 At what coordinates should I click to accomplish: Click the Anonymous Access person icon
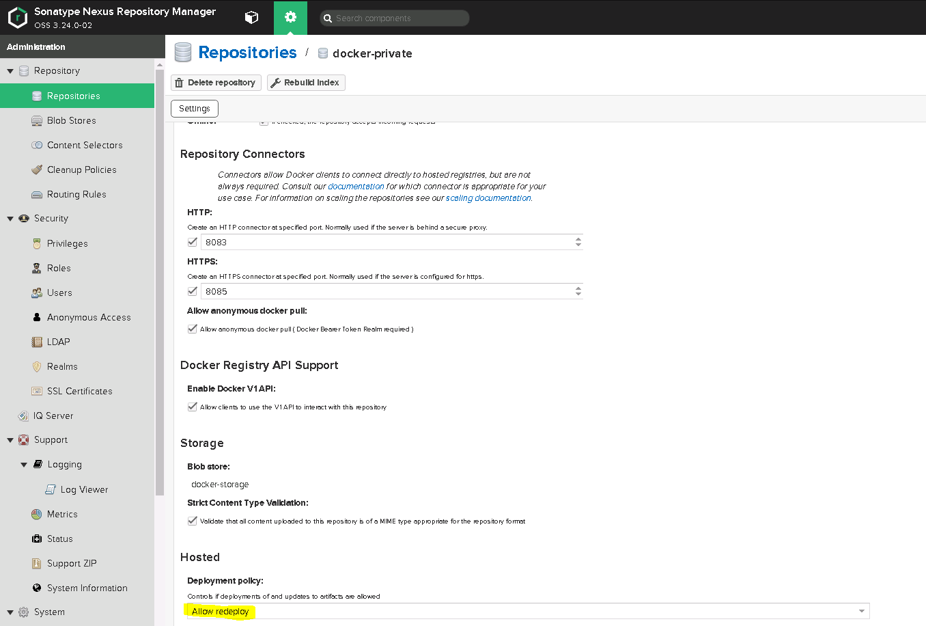(x=37, y=317)
